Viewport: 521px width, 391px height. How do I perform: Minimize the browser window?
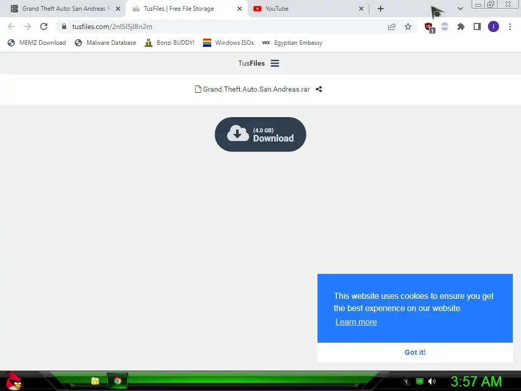[x=478, y=5]
